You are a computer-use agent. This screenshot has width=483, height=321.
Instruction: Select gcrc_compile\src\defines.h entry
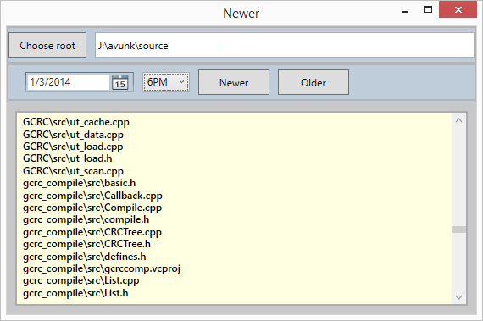(x=85, y=257)
